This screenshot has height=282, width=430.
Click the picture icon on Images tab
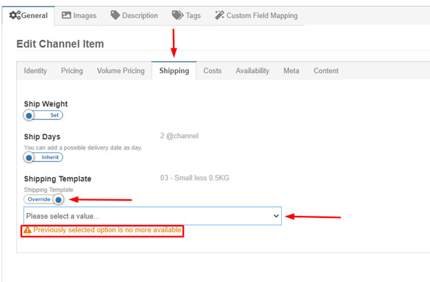[66, 15]
